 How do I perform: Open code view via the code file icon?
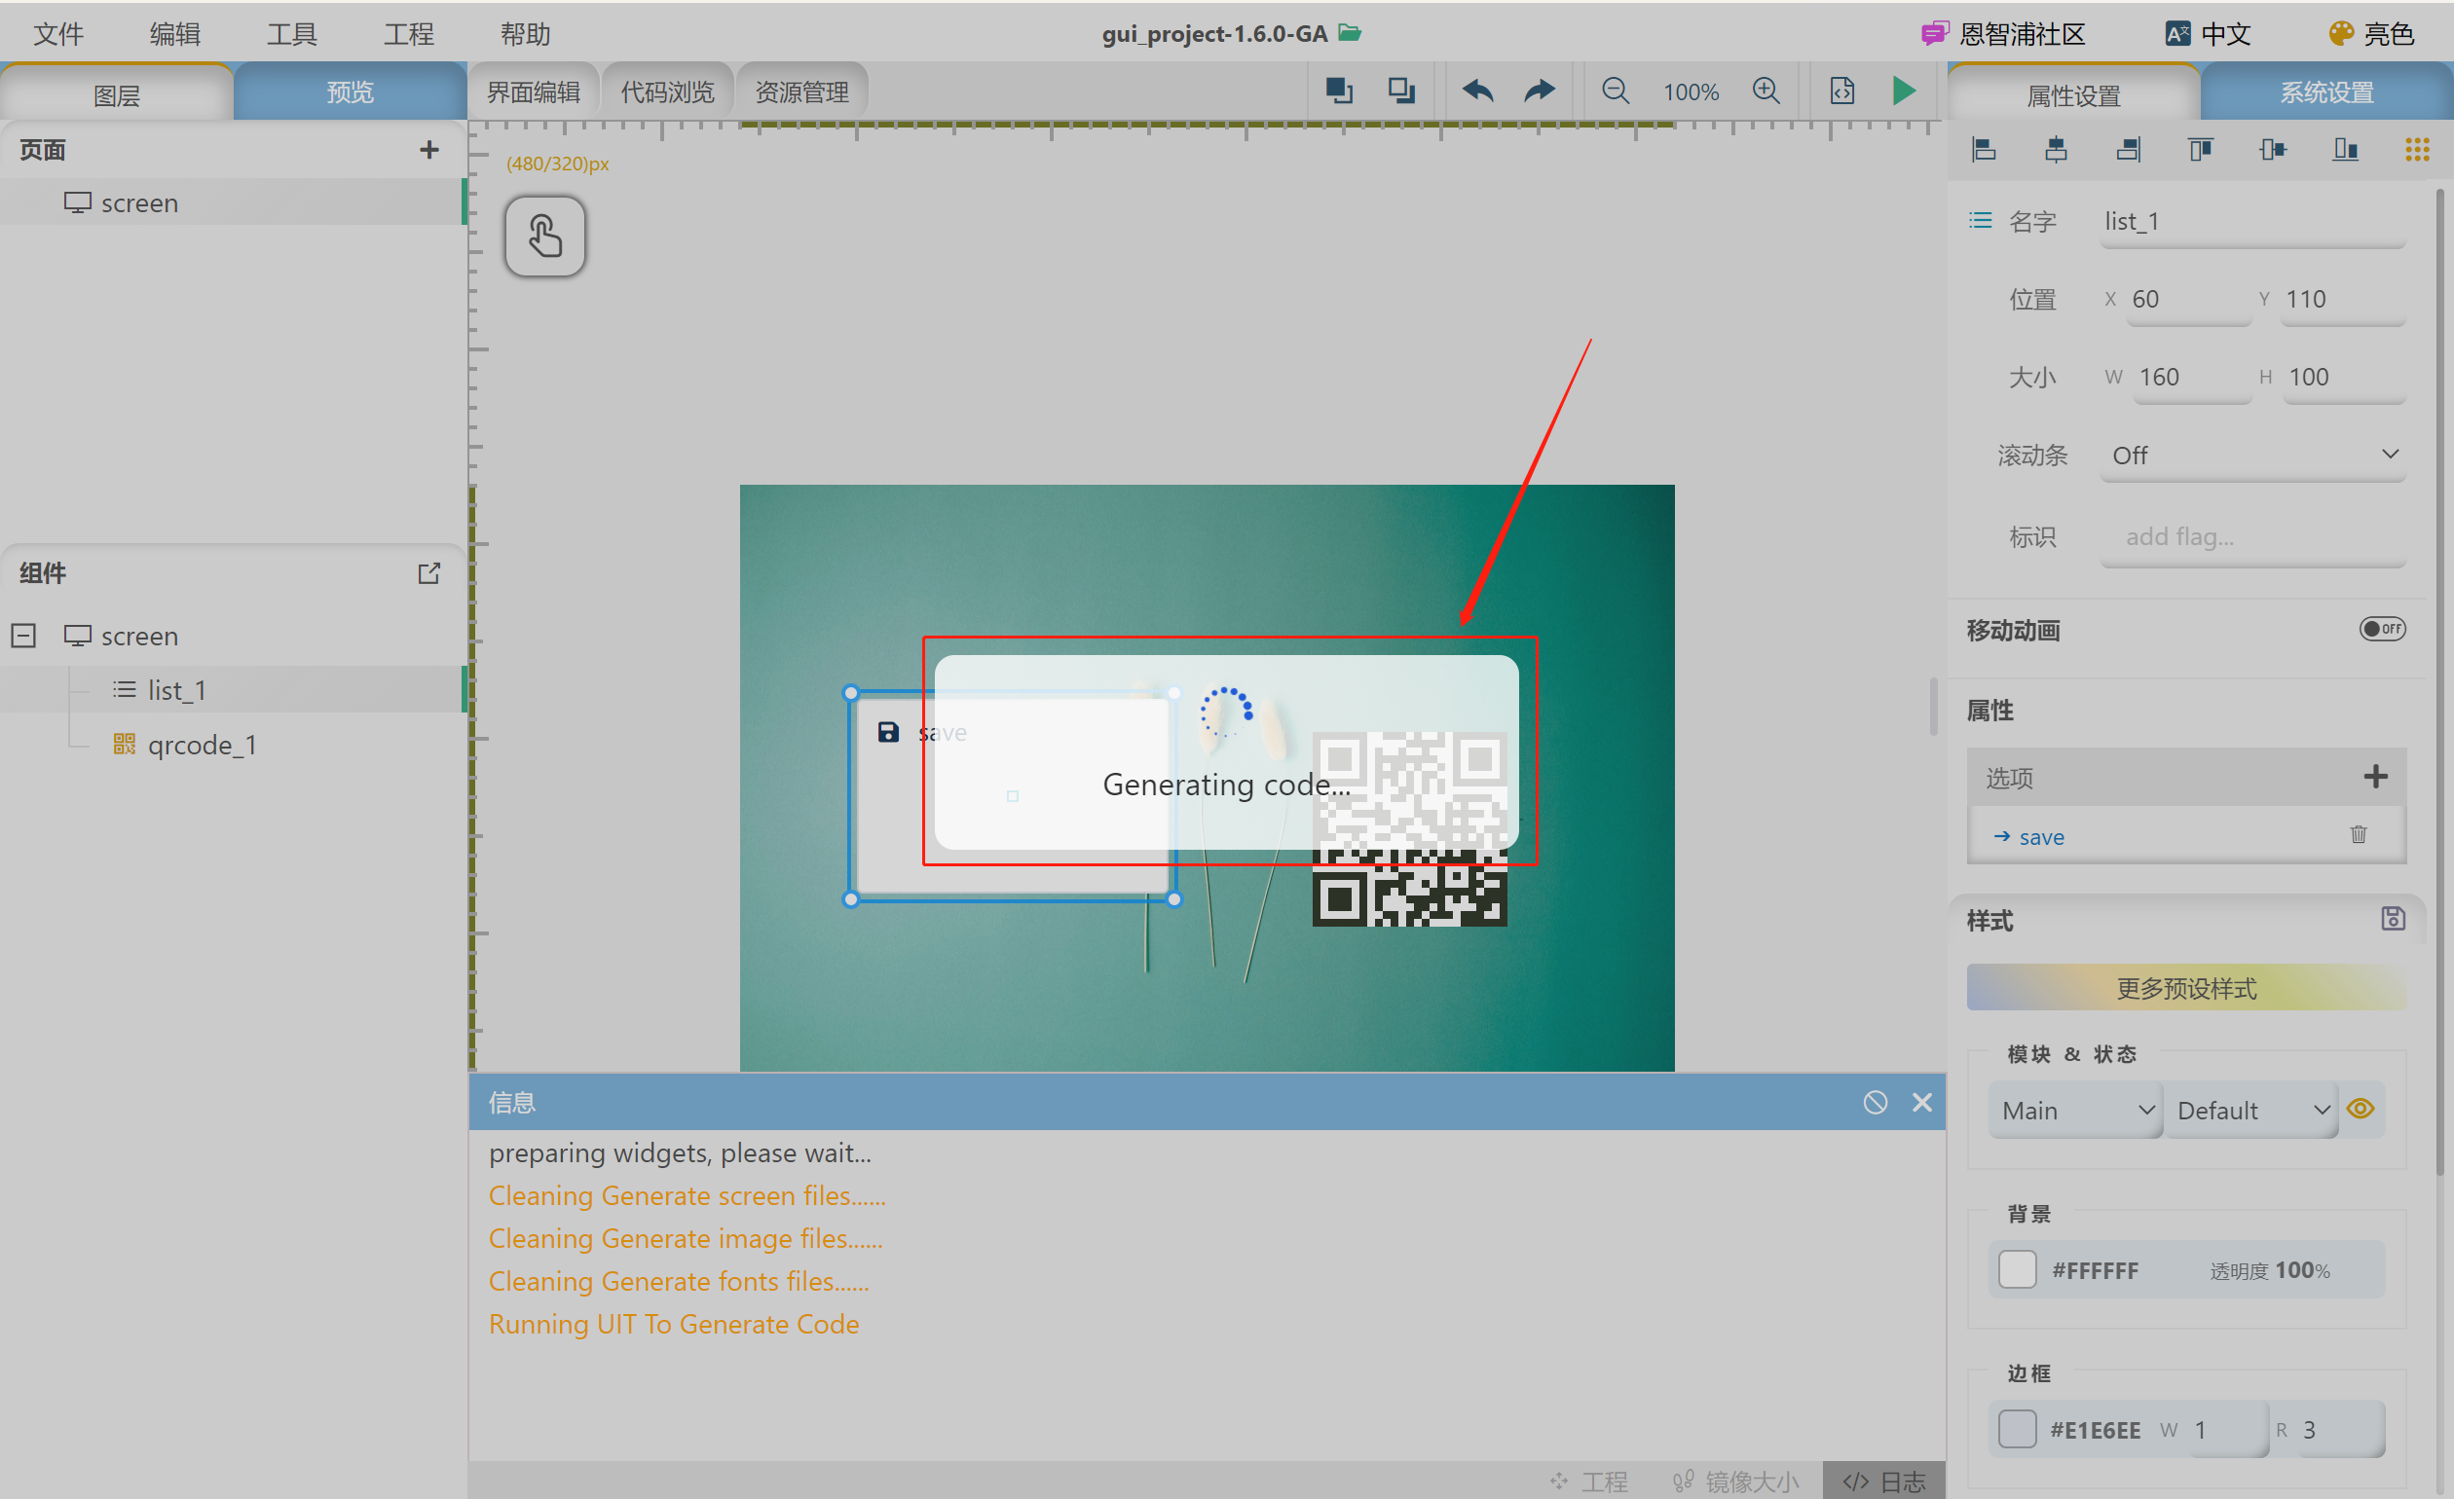1841,91
